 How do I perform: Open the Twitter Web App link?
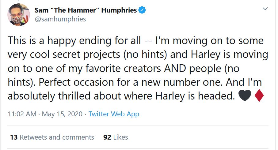(x=114, y=114)
